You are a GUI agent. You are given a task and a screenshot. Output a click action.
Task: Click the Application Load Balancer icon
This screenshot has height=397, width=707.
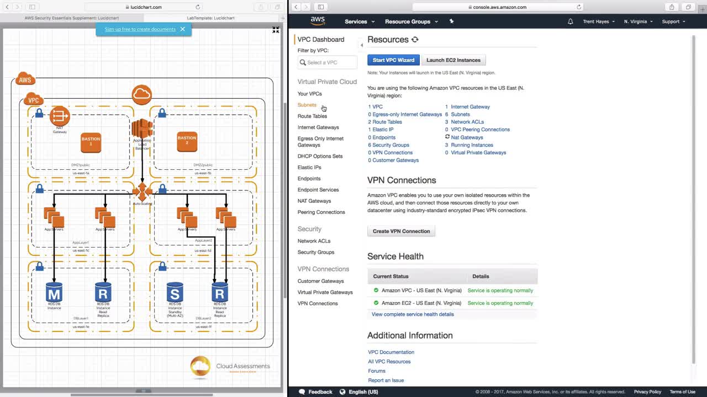click(142, 129)
